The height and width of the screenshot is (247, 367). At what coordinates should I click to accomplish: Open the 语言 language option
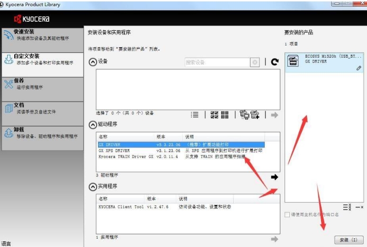6,244
